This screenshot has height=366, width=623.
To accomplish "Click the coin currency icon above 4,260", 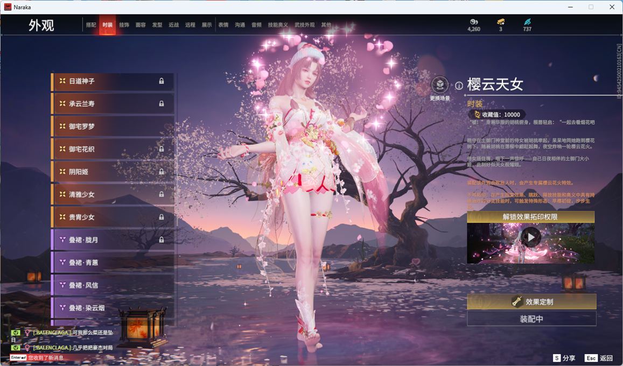I will pos(474,22).
